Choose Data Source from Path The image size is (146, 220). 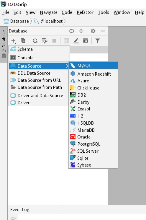tap(39, 87)
